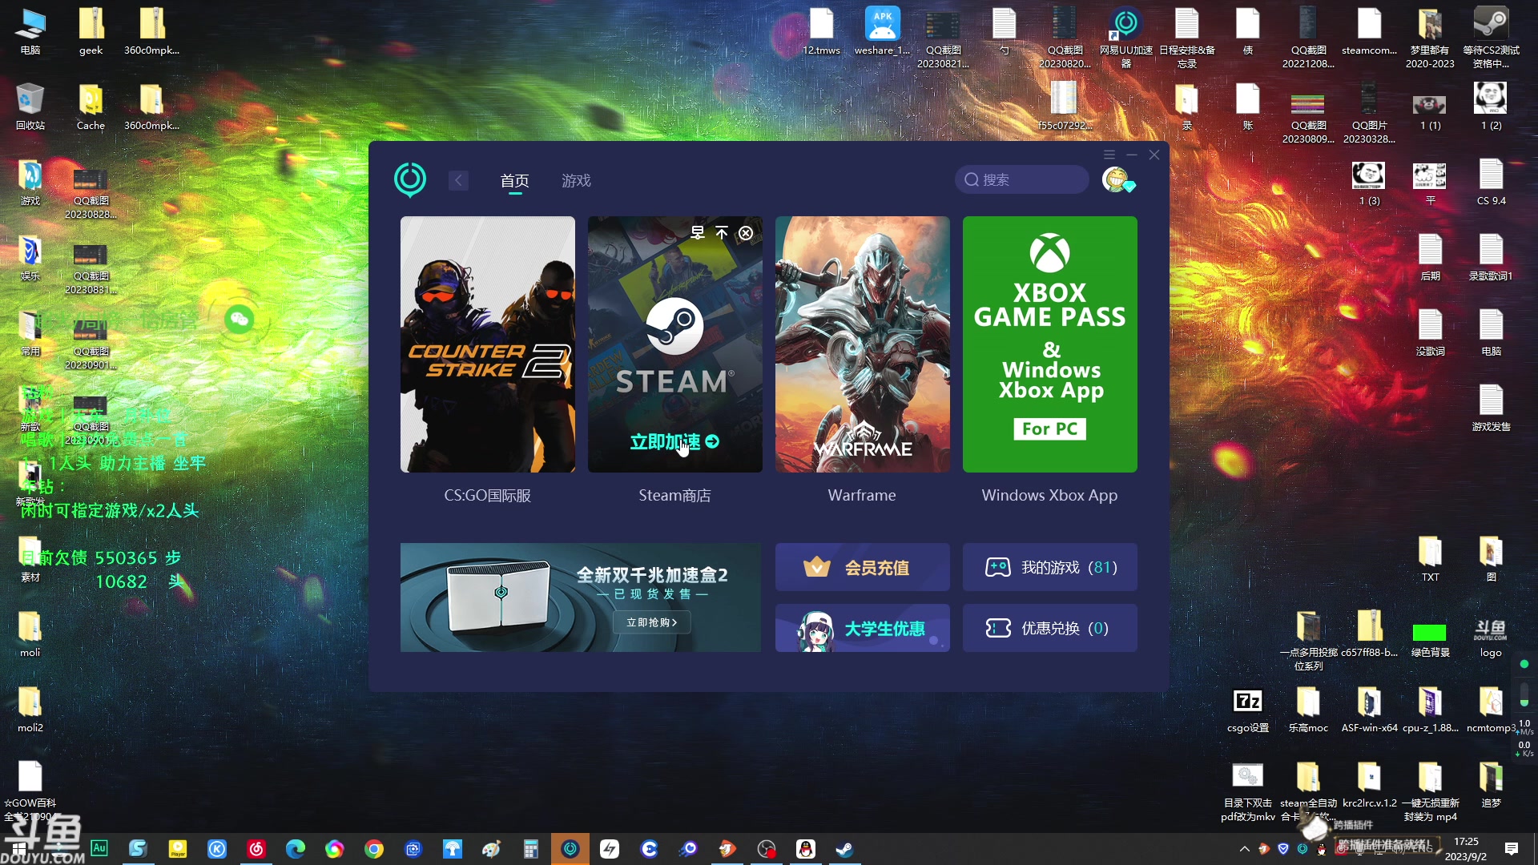The image size is (1538, 865).
Task: Click the desktop shortcut icon on Steam card
Action: (x=698, y=233)
